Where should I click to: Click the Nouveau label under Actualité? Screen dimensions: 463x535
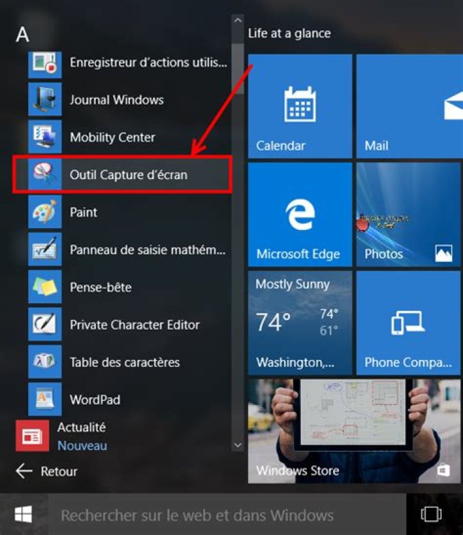coord(82,446)
